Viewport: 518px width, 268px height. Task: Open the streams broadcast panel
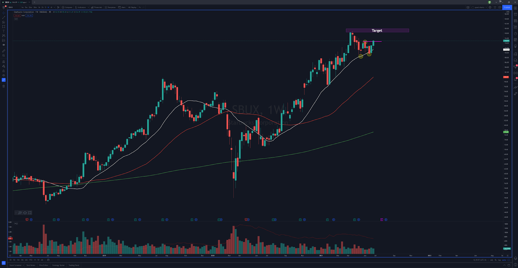point(515,73)
